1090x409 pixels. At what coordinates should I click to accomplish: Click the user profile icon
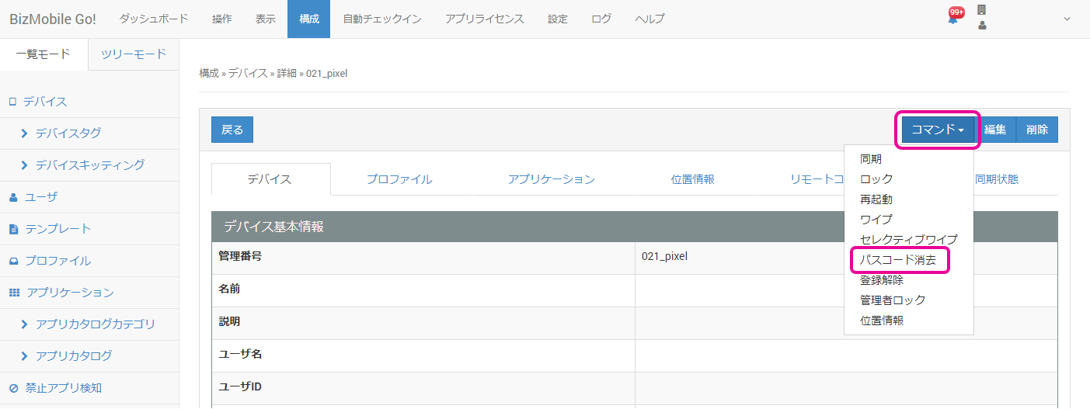tap(982, 26)
